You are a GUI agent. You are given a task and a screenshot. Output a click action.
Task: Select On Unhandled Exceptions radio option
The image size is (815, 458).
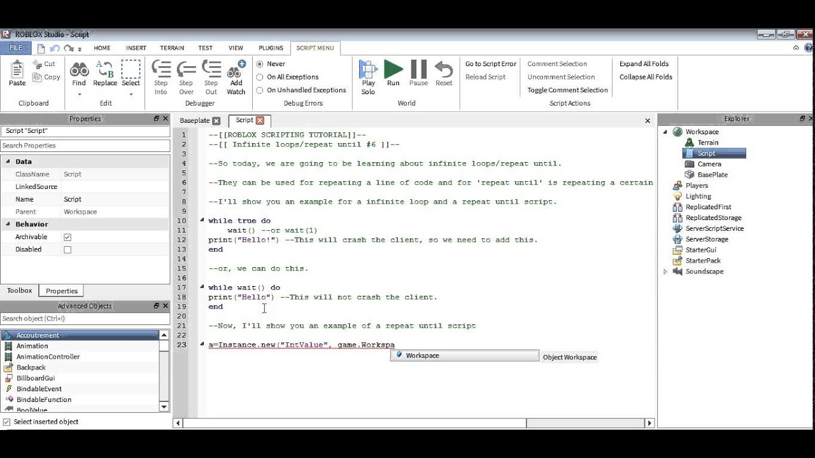[260, 90]
